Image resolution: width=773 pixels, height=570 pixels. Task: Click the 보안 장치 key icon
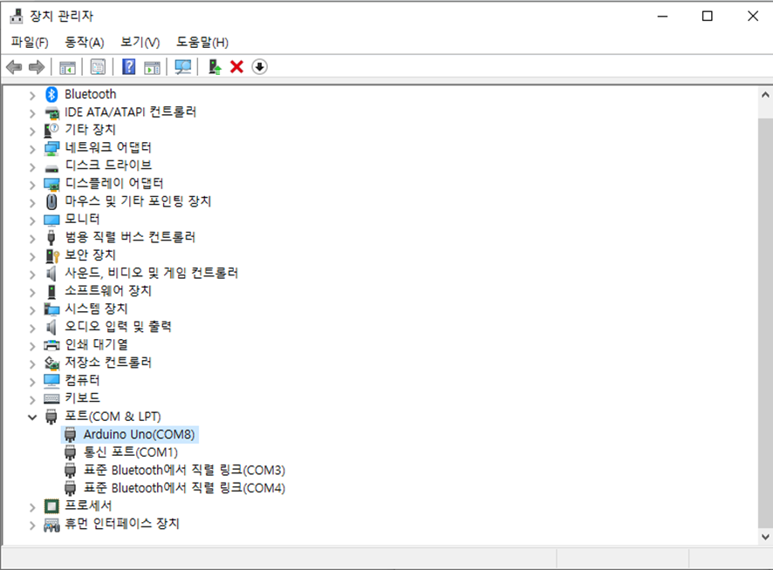coord(51,255)
